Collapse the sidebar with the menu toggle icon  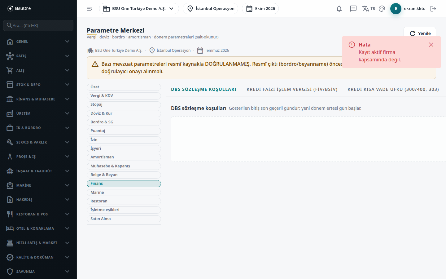90,9
